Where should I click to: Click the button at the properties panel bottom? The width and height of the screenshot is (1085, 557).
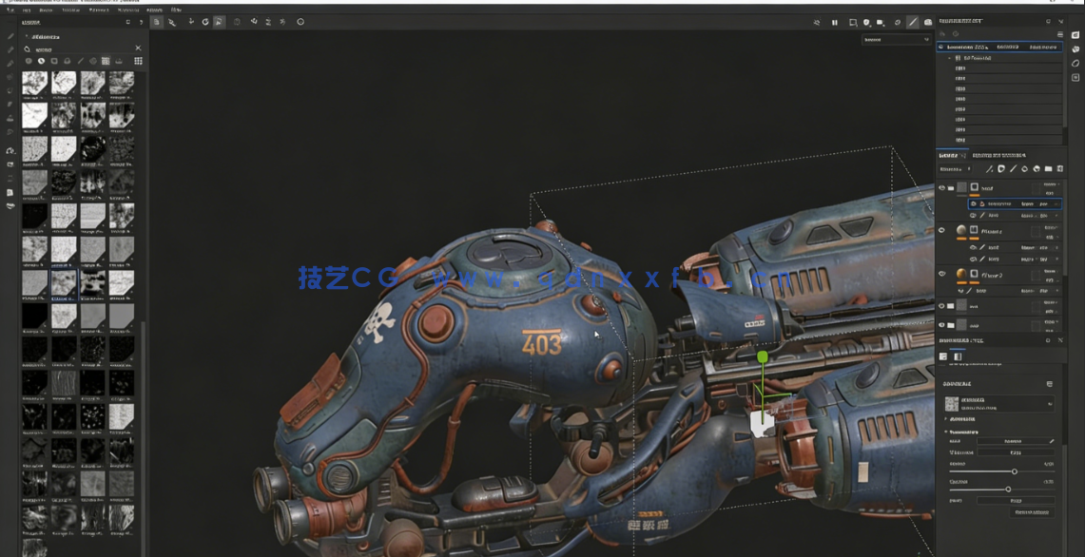click(x=1032, y=512)
